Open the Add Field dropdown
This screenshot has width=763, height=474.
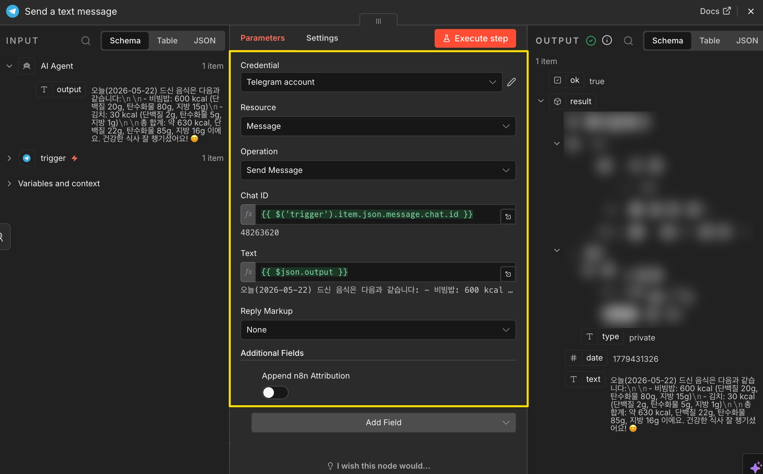(x=384, y=423)
